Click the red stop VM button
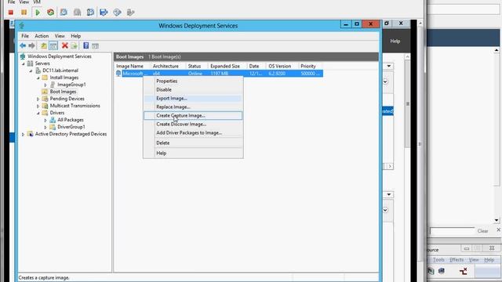Screen dimensions: 502x282 pyautogui.click(x=10, y=13)
